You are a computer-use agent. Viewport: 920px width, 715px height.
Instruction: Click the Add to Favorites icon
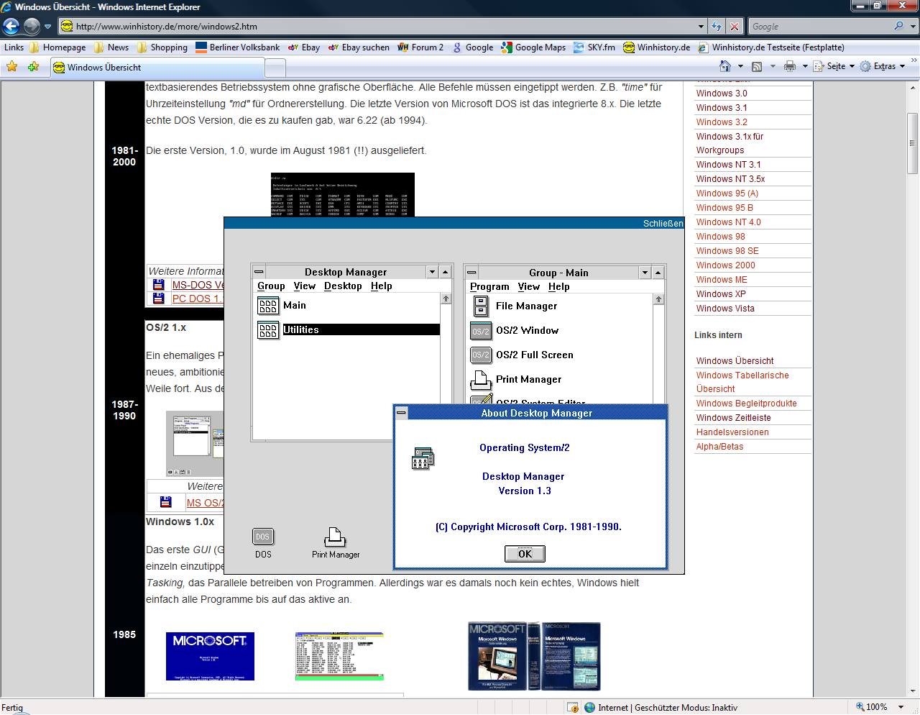(33, 67)
